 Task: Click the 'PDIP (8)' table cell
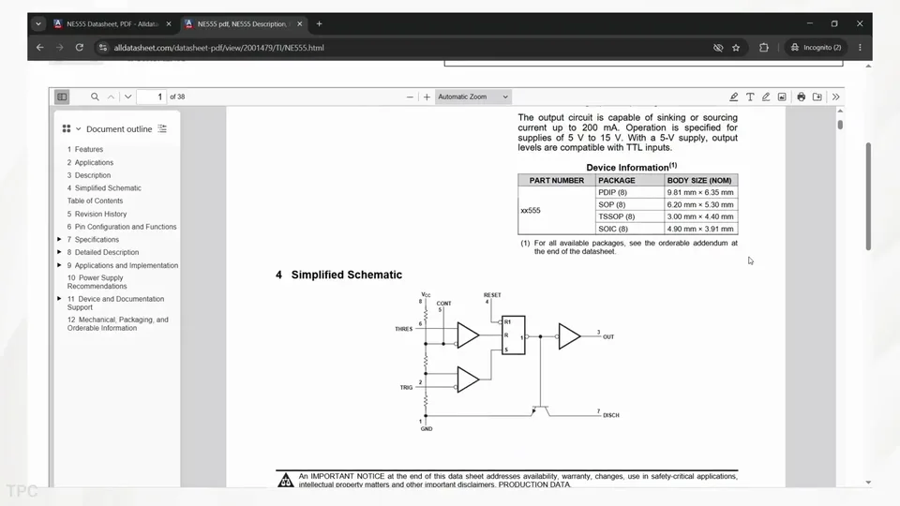(x=629, y=193)
